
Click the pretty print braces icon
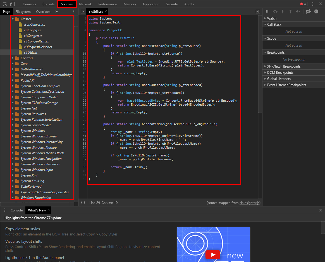tap(83, 203)
